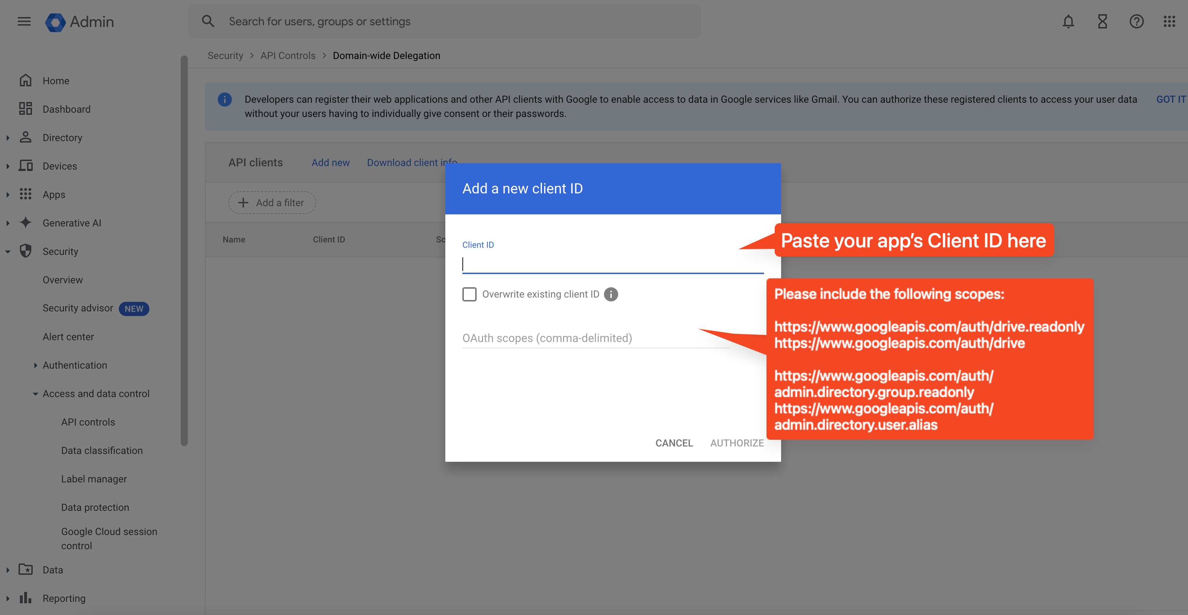Click the Apps grid icon in sidebar
Image resolution: width=1188 pixels, height=615 pixels.
[x=26, y=194]
